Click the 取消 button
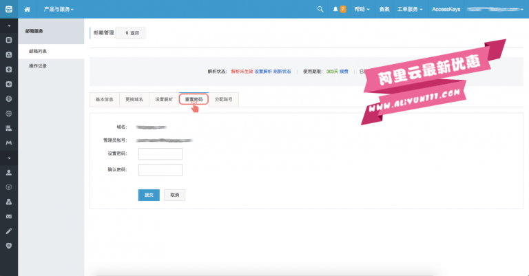Image resolution: width=529 pixels, height=276 pixels. click(174, 195)
